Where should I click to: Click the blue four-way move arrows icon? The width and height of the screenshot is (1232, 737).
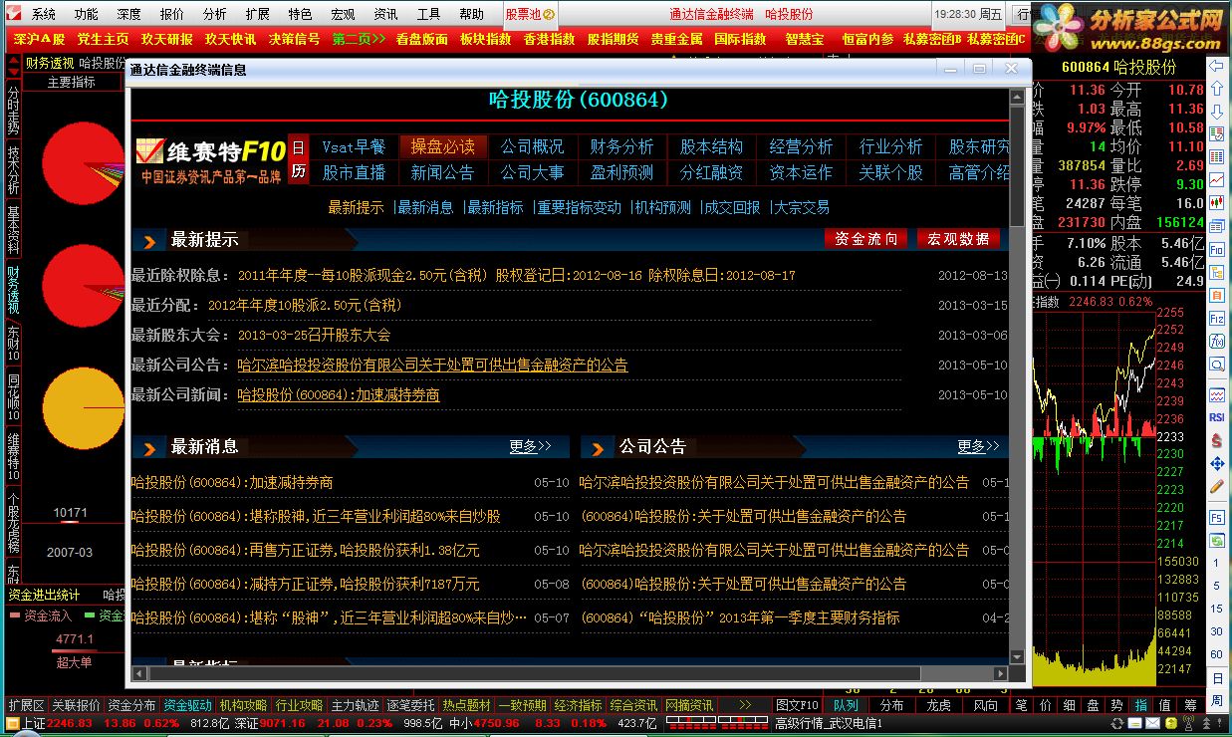point(1216,464)
